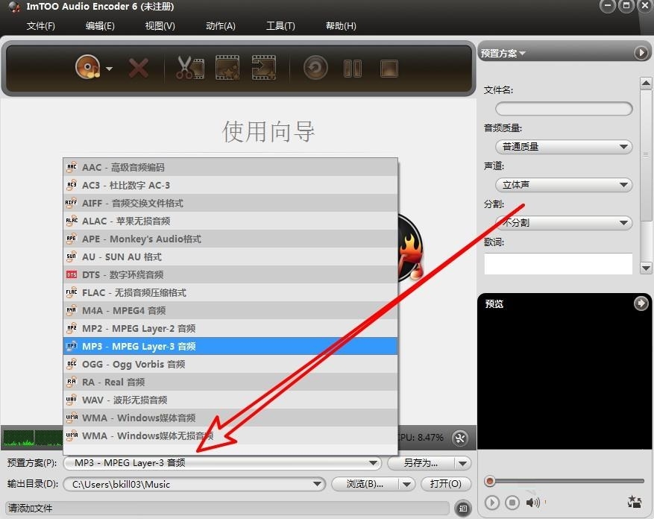Choose MP2 - MPEG Layer-2 音频
This screenshot has width=654, height=519.
pos(230,329)
